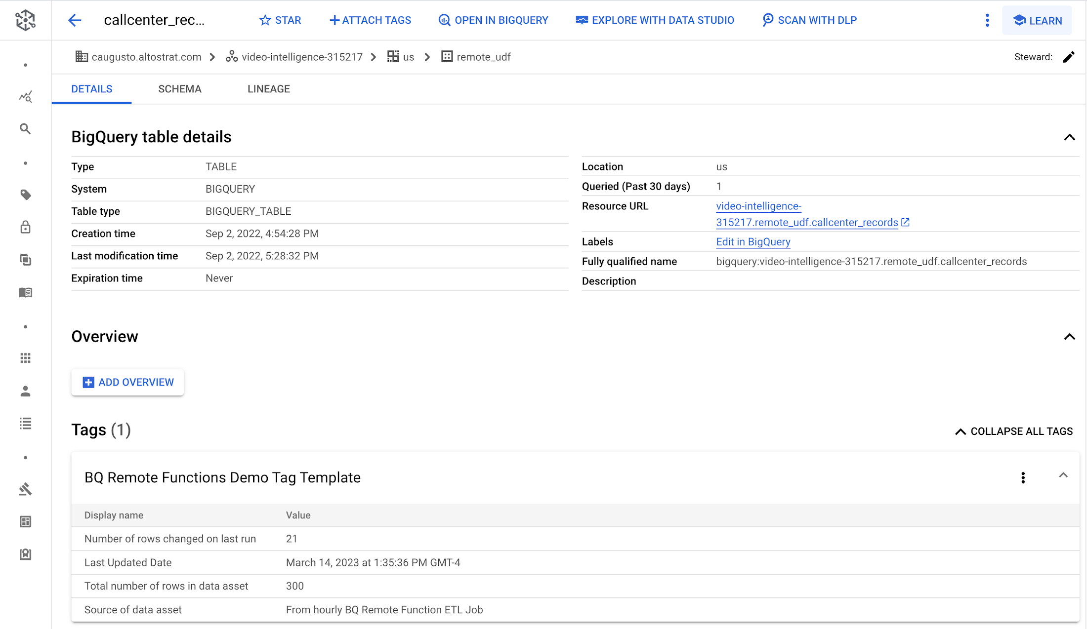Open the glossary book sidebar icon

point(26,293)
